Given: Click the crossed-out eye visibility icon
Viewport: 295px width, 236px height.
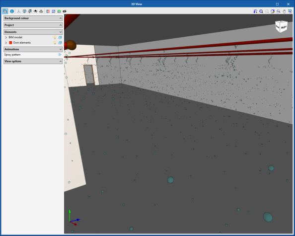Looking at the screenshot, I should click(65, 11).
